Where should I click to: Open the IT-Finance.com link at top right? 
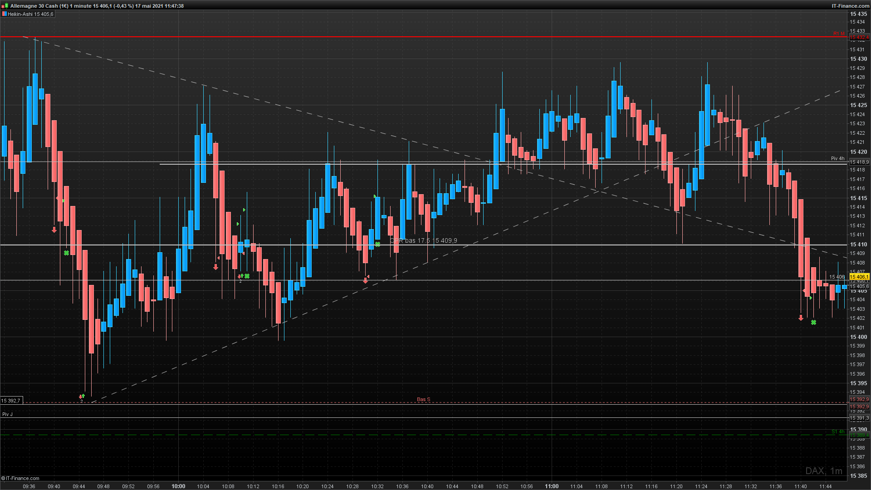850,6
